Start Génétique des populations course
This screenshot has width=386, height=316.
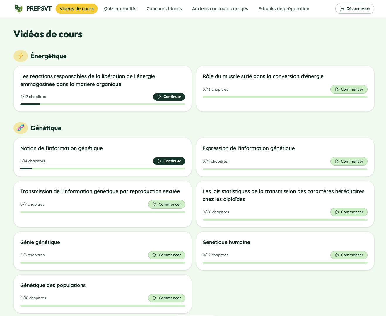click(x=167, y=298)
